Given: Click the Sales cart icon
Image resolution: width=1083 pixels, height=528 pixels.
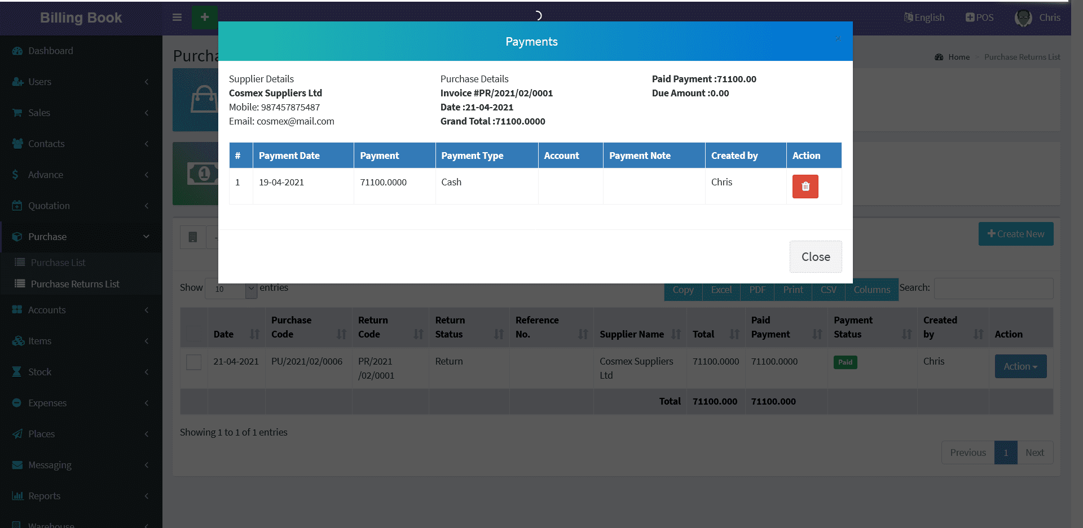Looking at the screenshot, I should point(17,113).
